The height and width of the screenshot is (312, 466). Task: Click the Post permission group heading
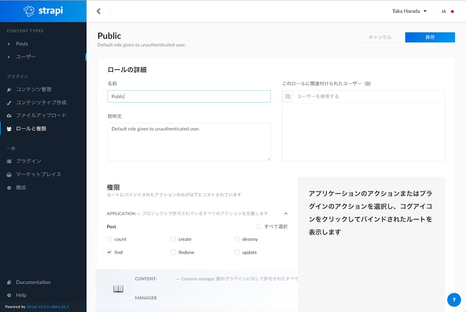click(x=111, y=227)
